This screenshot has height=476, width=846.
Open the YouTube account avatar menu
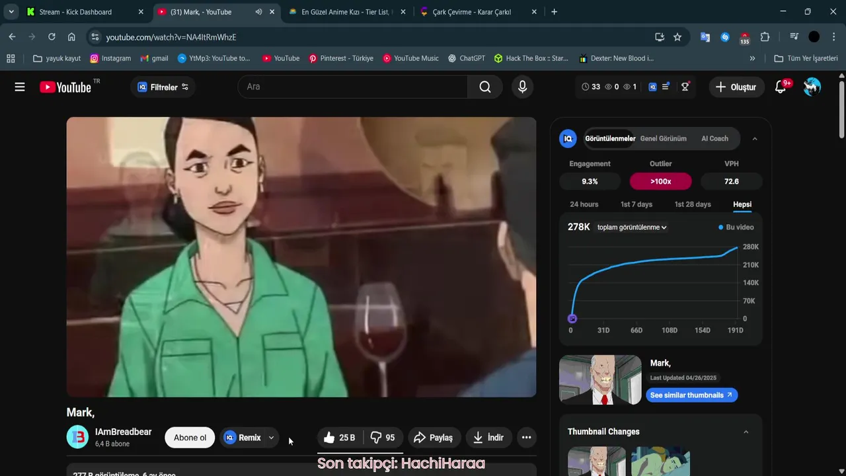click(x=812, y=87)
